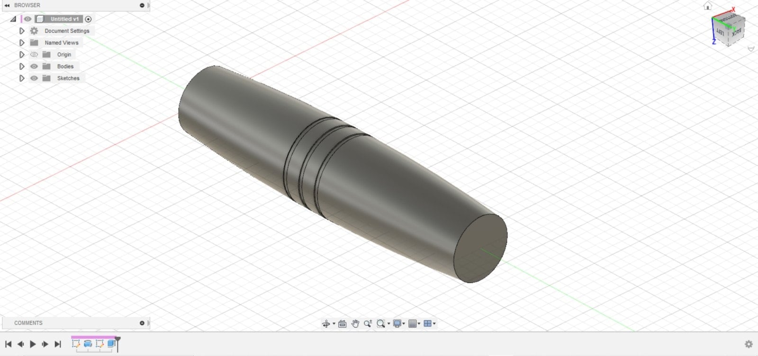
Task: Step timeline forward one feature
Action: click(45, 344)
